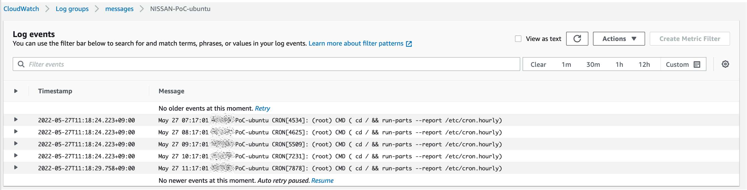This screenshot has height=190, width=747.
Task: Click message text for May 27 09:17:01
Action: [x=330, y=144]
